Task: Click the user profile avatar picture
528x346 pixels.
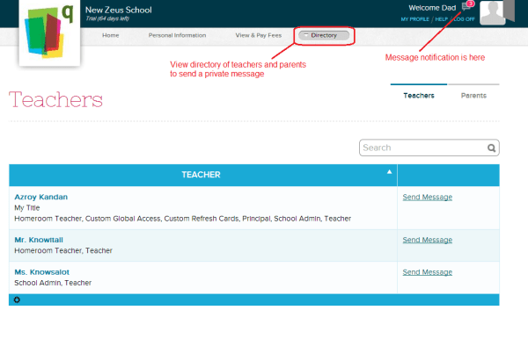Action: 492,12
